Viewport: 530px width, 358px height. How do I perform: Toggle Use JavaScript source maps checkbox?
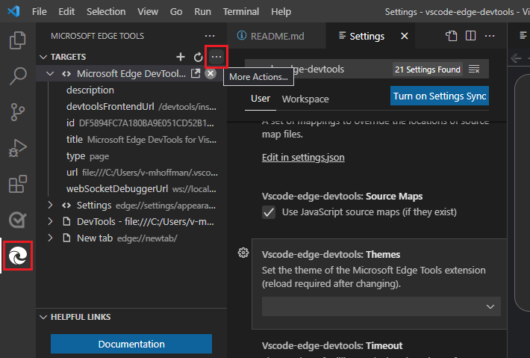pos(269,212)
